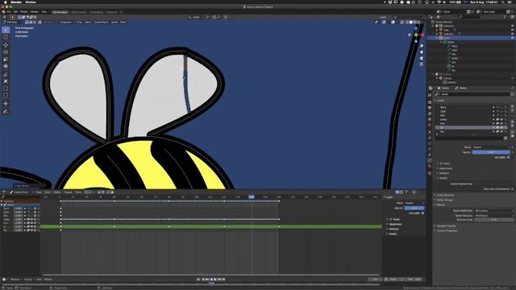This screenshot has width=516, height=290.
Task: Open the Stroke menu in the viewport header
Action: [114, 22]
